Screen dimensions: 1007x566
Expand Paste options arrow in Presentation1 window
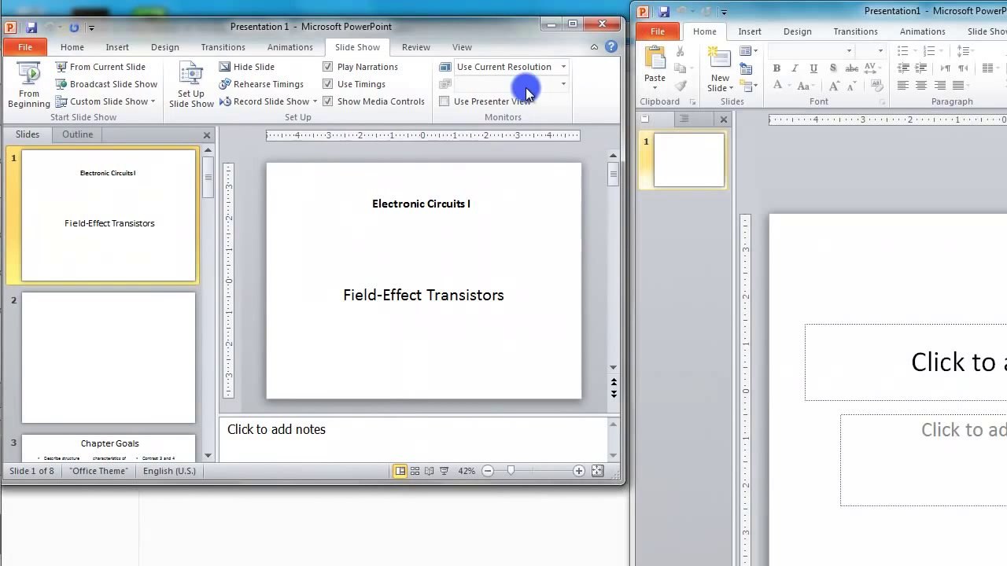point(655,87)
